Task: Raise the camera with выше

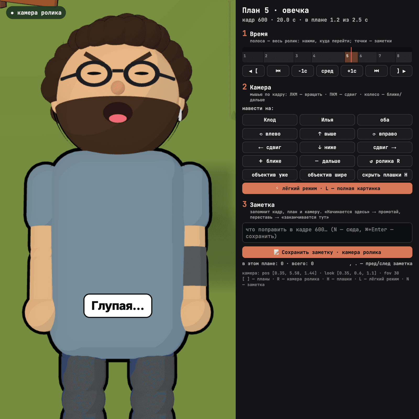Action: [x=327, y=134]
